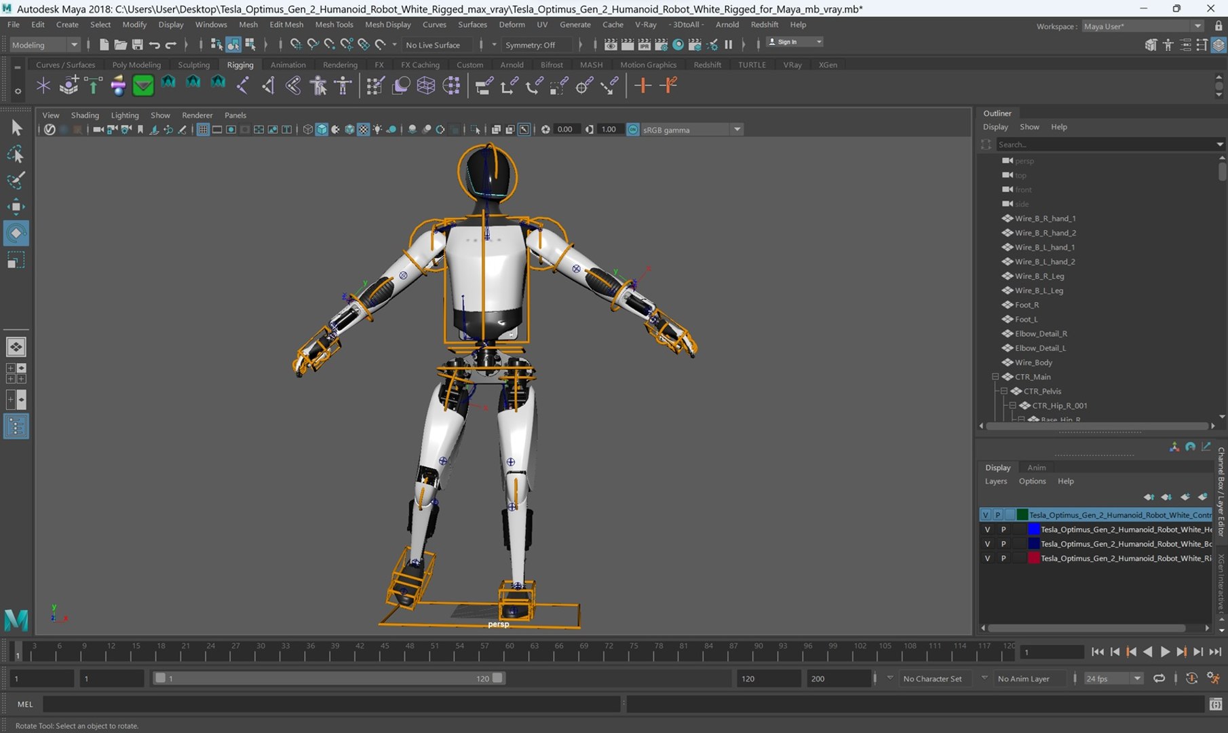Screen dimensions: 1228x733
Task: Click the MEL command language label
Action: pos(25,704)
